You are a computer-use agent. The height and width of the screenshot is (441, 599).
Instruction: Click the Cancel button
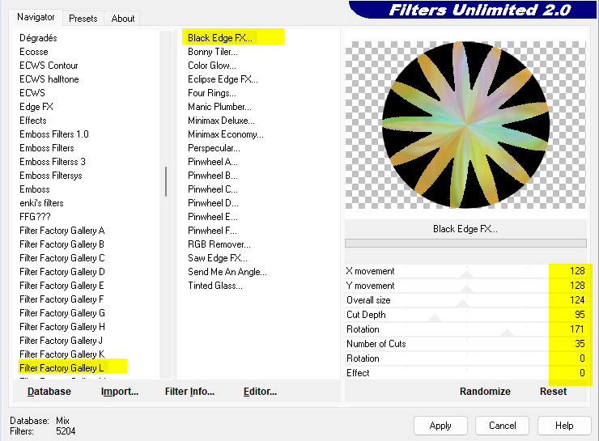click(502, 426)
